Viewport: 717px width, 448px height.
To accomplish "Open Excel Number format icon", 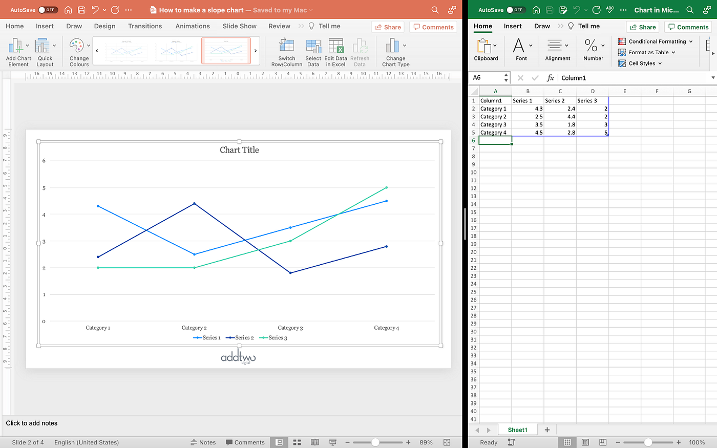I will click(591, 46).
